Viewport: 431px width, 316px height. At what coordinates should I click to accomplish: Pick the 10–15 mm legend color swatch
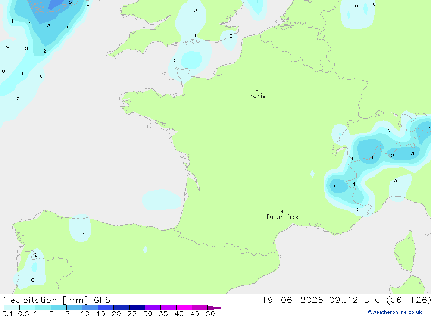click(90, 307)
